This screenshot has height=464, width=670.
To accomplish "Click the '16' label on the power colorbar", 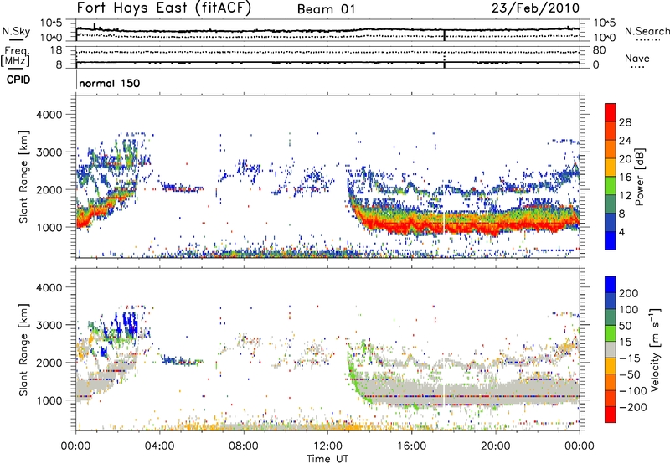I will coord(625,178).
